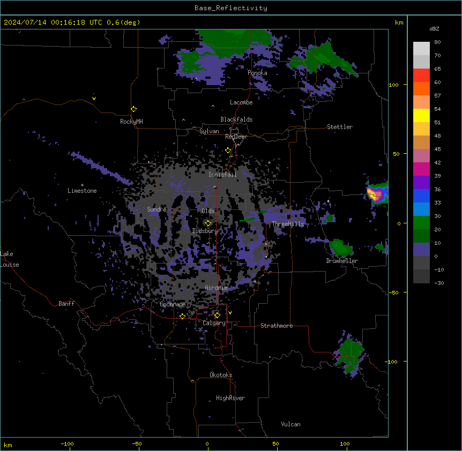This screenshot has width=462, height=451.
Task: Click the Ponoka label
Action: point(257,73)
